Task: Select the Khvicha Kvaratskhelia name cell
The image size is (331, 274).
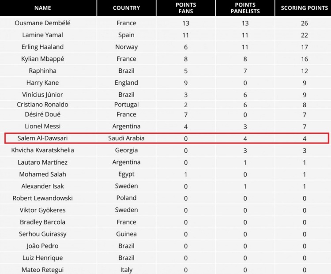Action: (42, 150)
